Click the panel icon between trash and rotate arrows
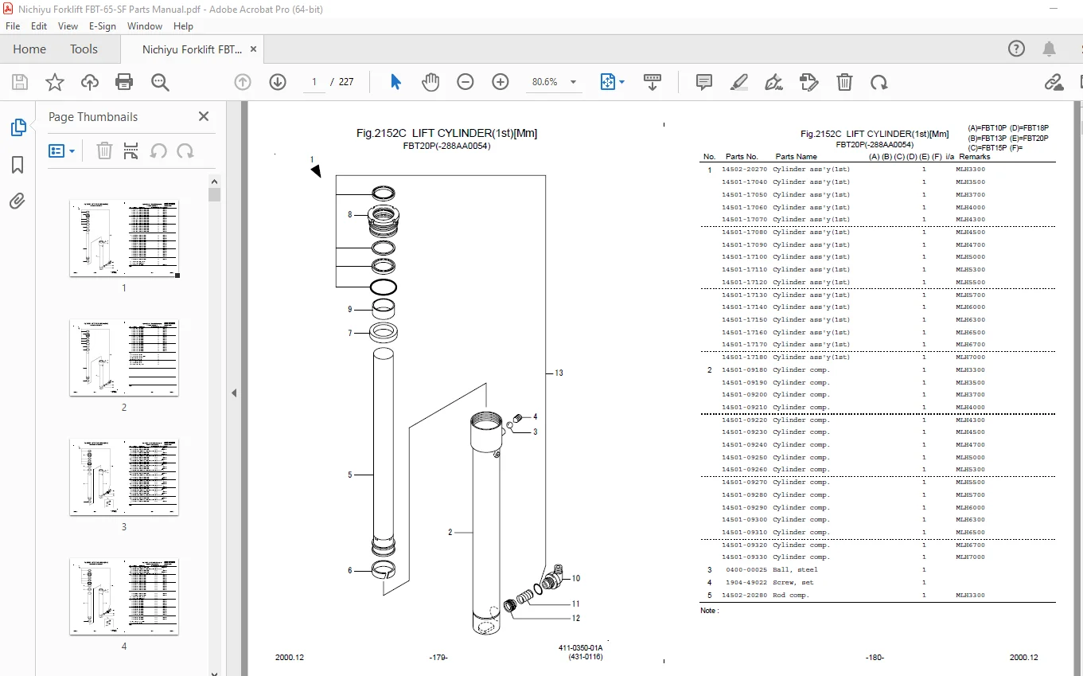This screenshot has width=1083, height=676. 131,150
